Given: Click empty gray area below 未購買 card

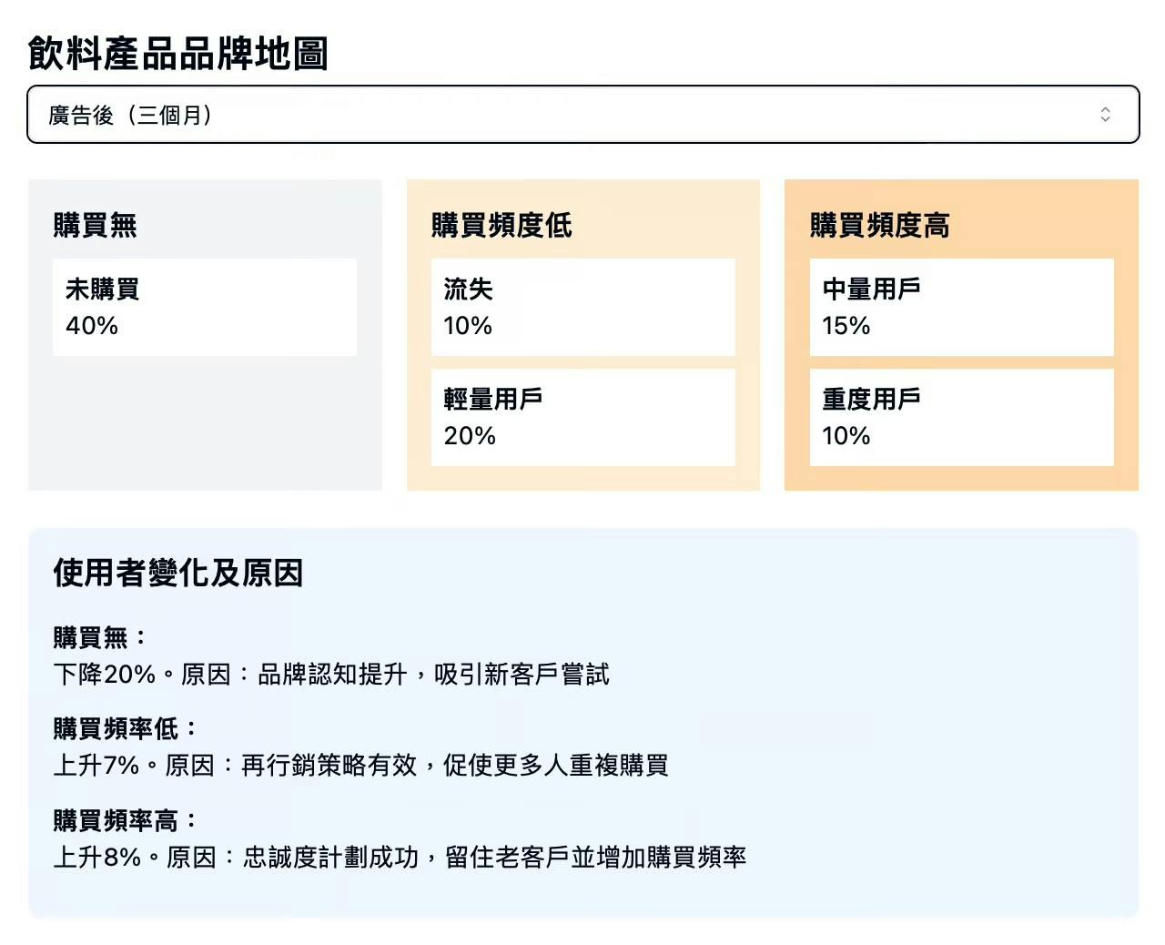Looking at the screenshot, I should [205, 424].
